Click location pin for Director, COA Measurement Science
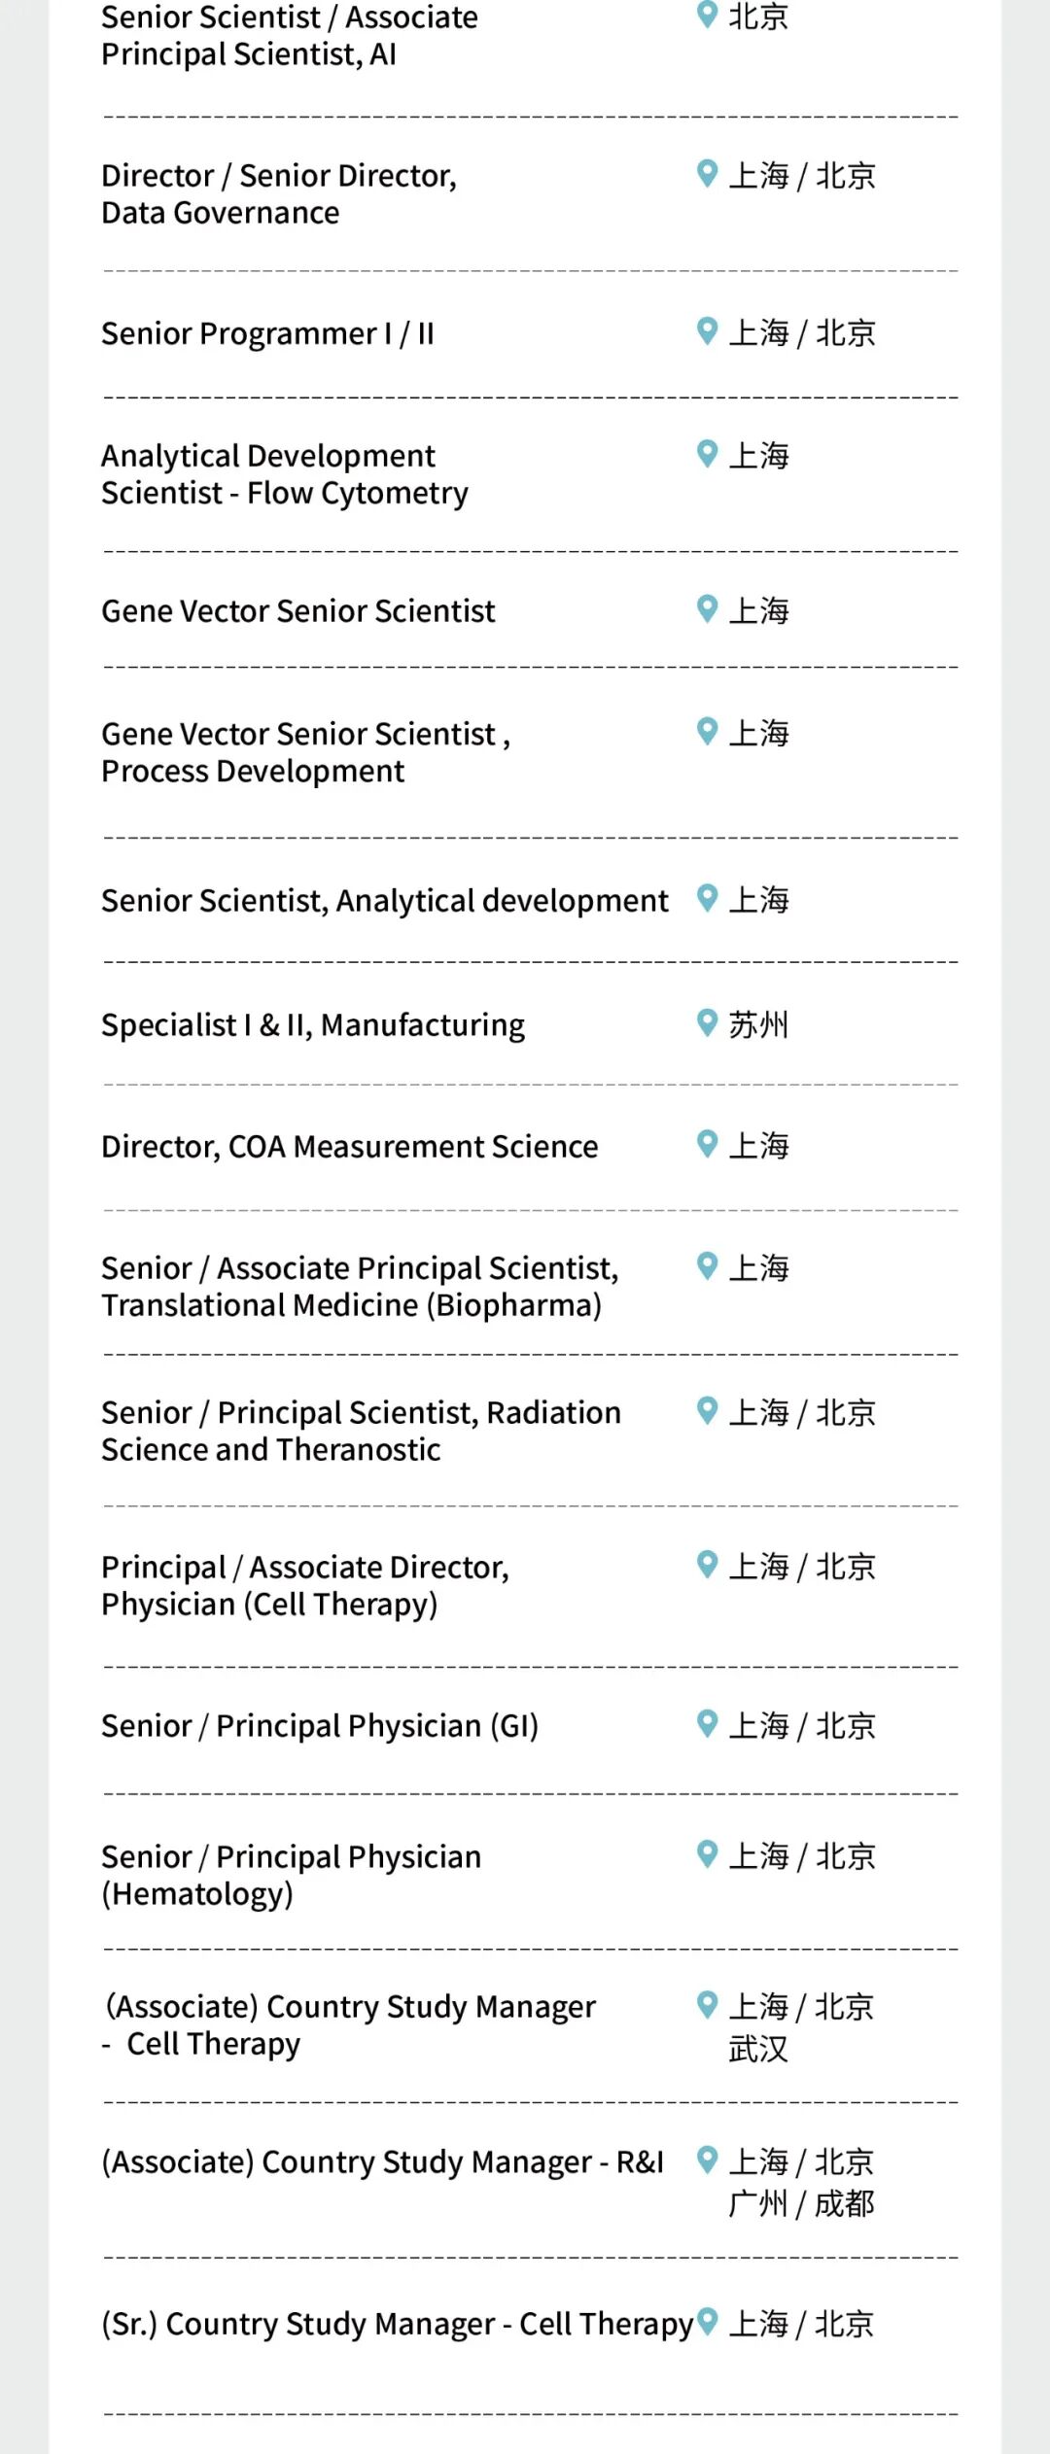Screen dimensions: 1050x2454 [708, 1144]
